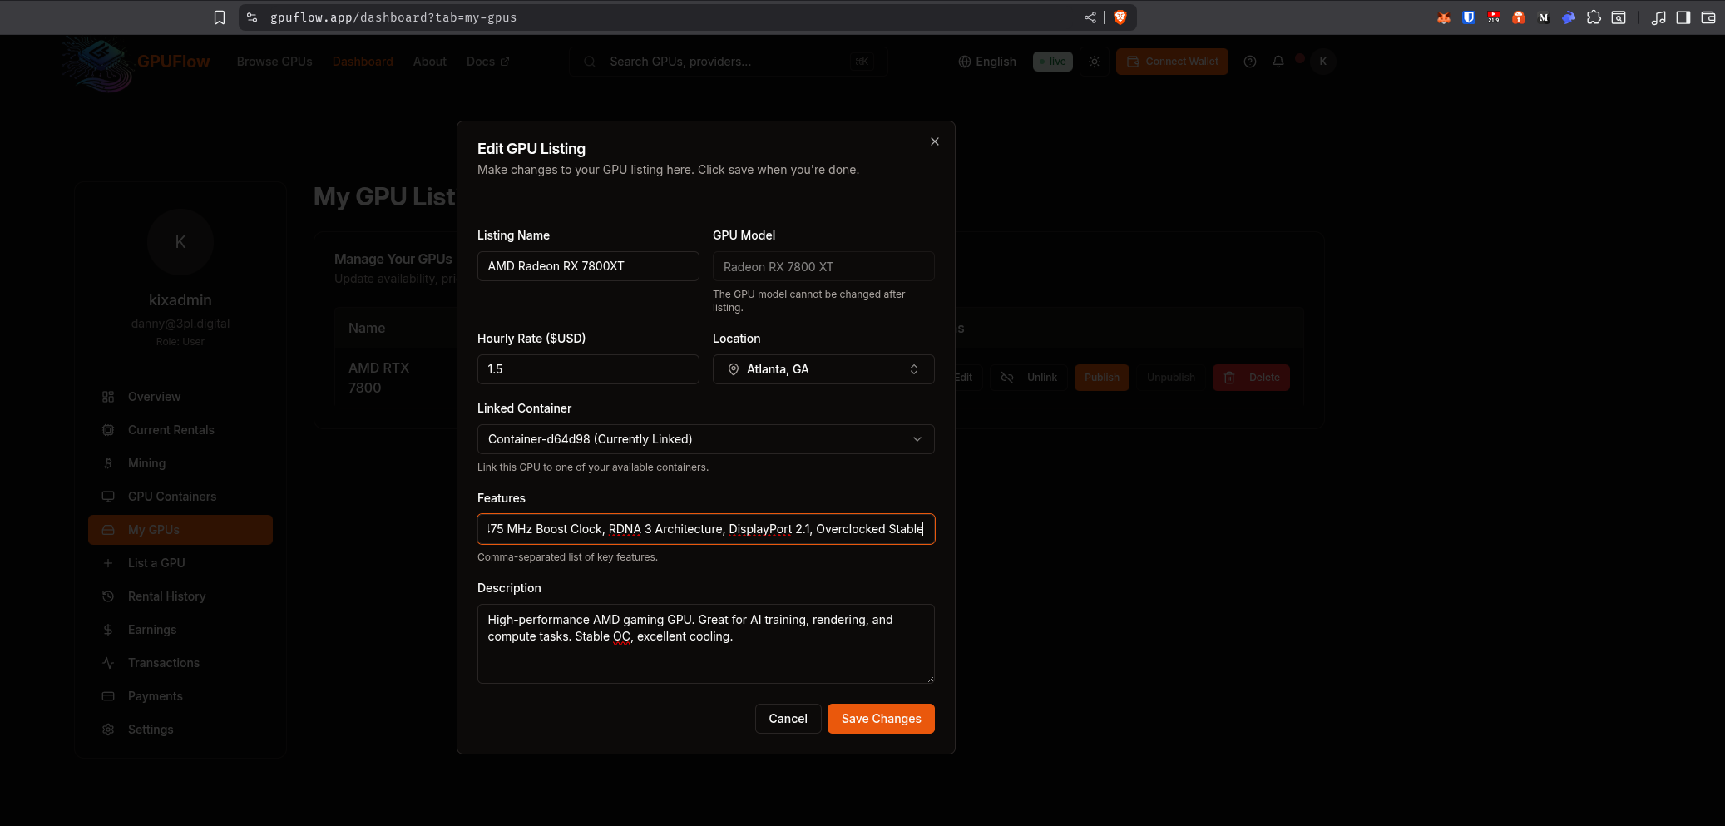Change language via English globe selector
This screenshot has height=826, width=1725.
point(987,62)
